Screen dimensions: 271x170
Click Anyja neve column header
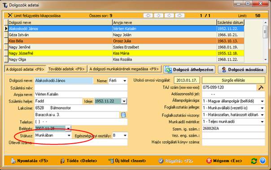pos(164,22)
